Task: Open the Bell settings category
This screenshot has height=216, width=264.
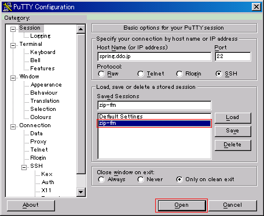Action: tap(35, 60)
